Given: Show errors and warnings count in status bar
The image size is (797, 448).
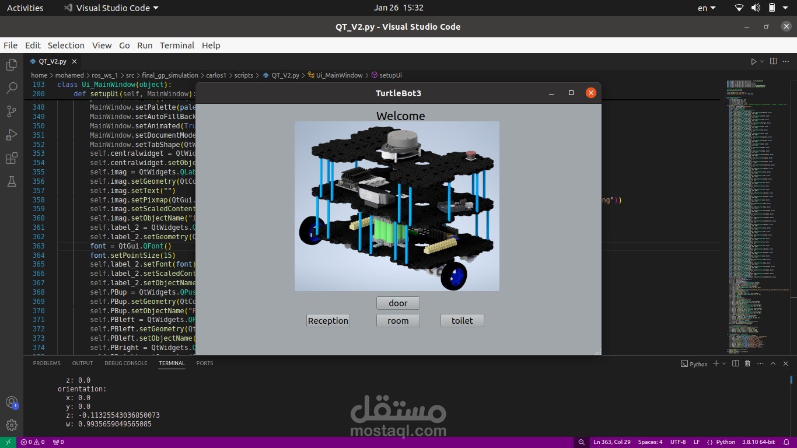Looking at the screenshot, I should click(33, 442).
